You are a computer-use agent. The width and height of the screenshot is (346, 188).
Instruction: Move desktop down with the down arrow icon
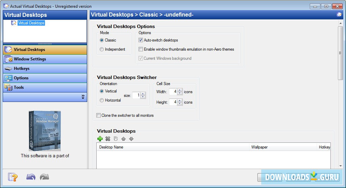[131, 139]
